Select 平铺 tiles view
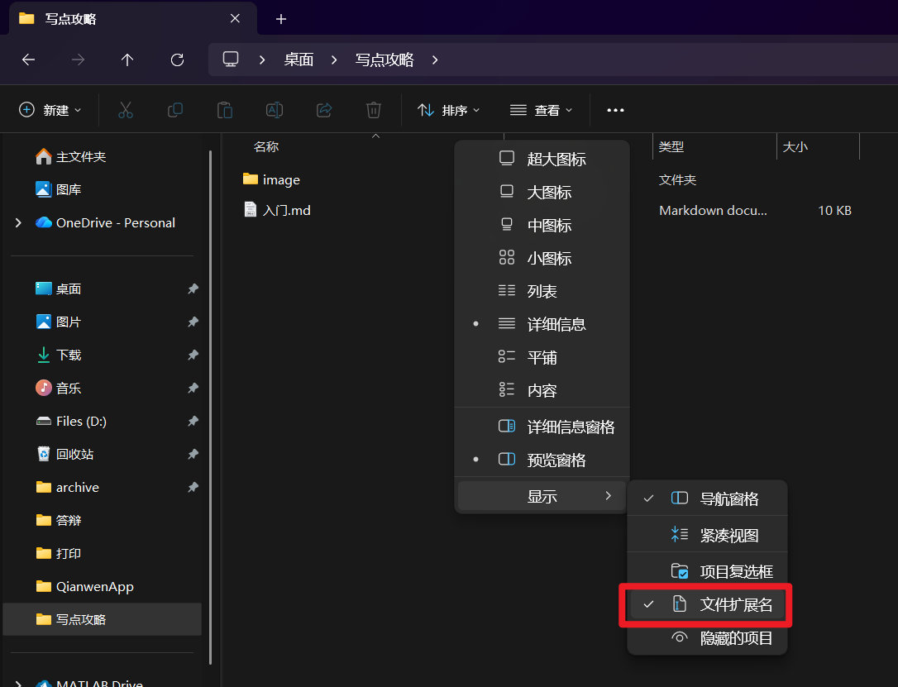 [x=542, y=357]
